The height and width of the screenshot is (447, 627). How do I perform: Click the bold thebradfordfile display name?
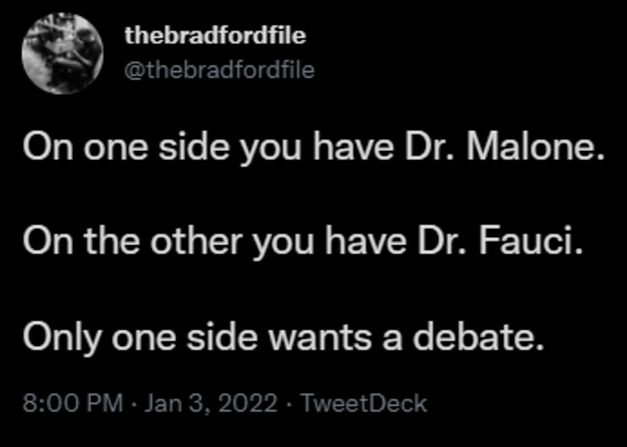pos(215,35)
